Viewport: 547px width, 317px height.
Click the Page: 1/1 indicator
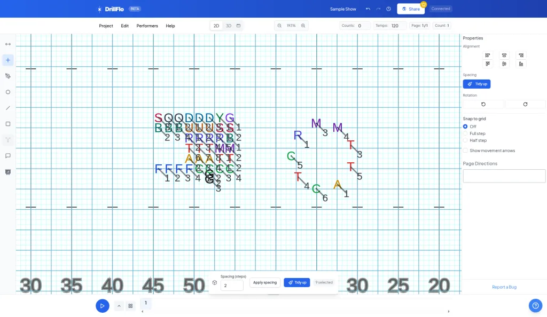419,26
